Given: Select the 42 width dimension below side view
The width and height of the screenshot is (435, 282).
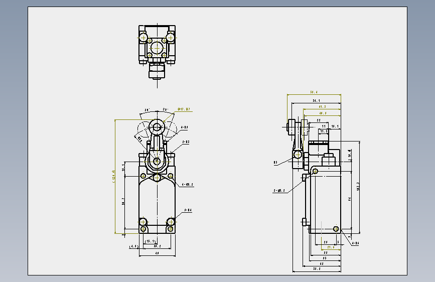Looking at the screenshot, I should point(322,263).
